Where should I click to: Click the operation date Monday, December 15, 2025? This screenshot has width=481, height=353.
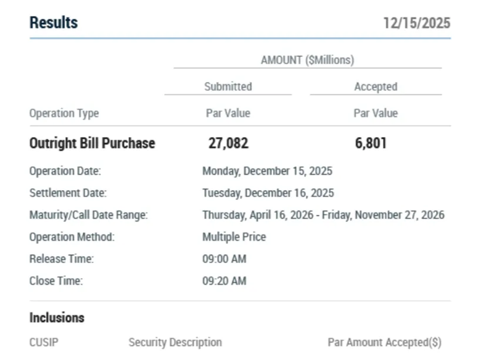pos(267,171)
